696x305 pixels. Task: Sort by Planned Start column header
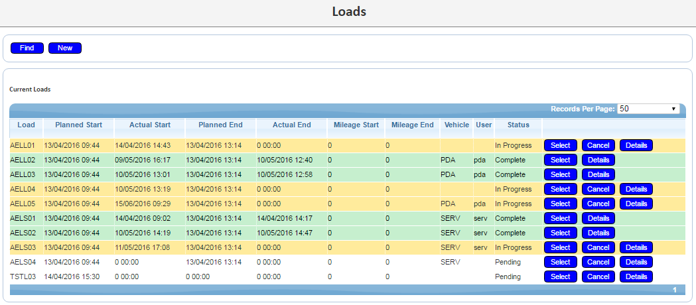[x=78, y=125]
